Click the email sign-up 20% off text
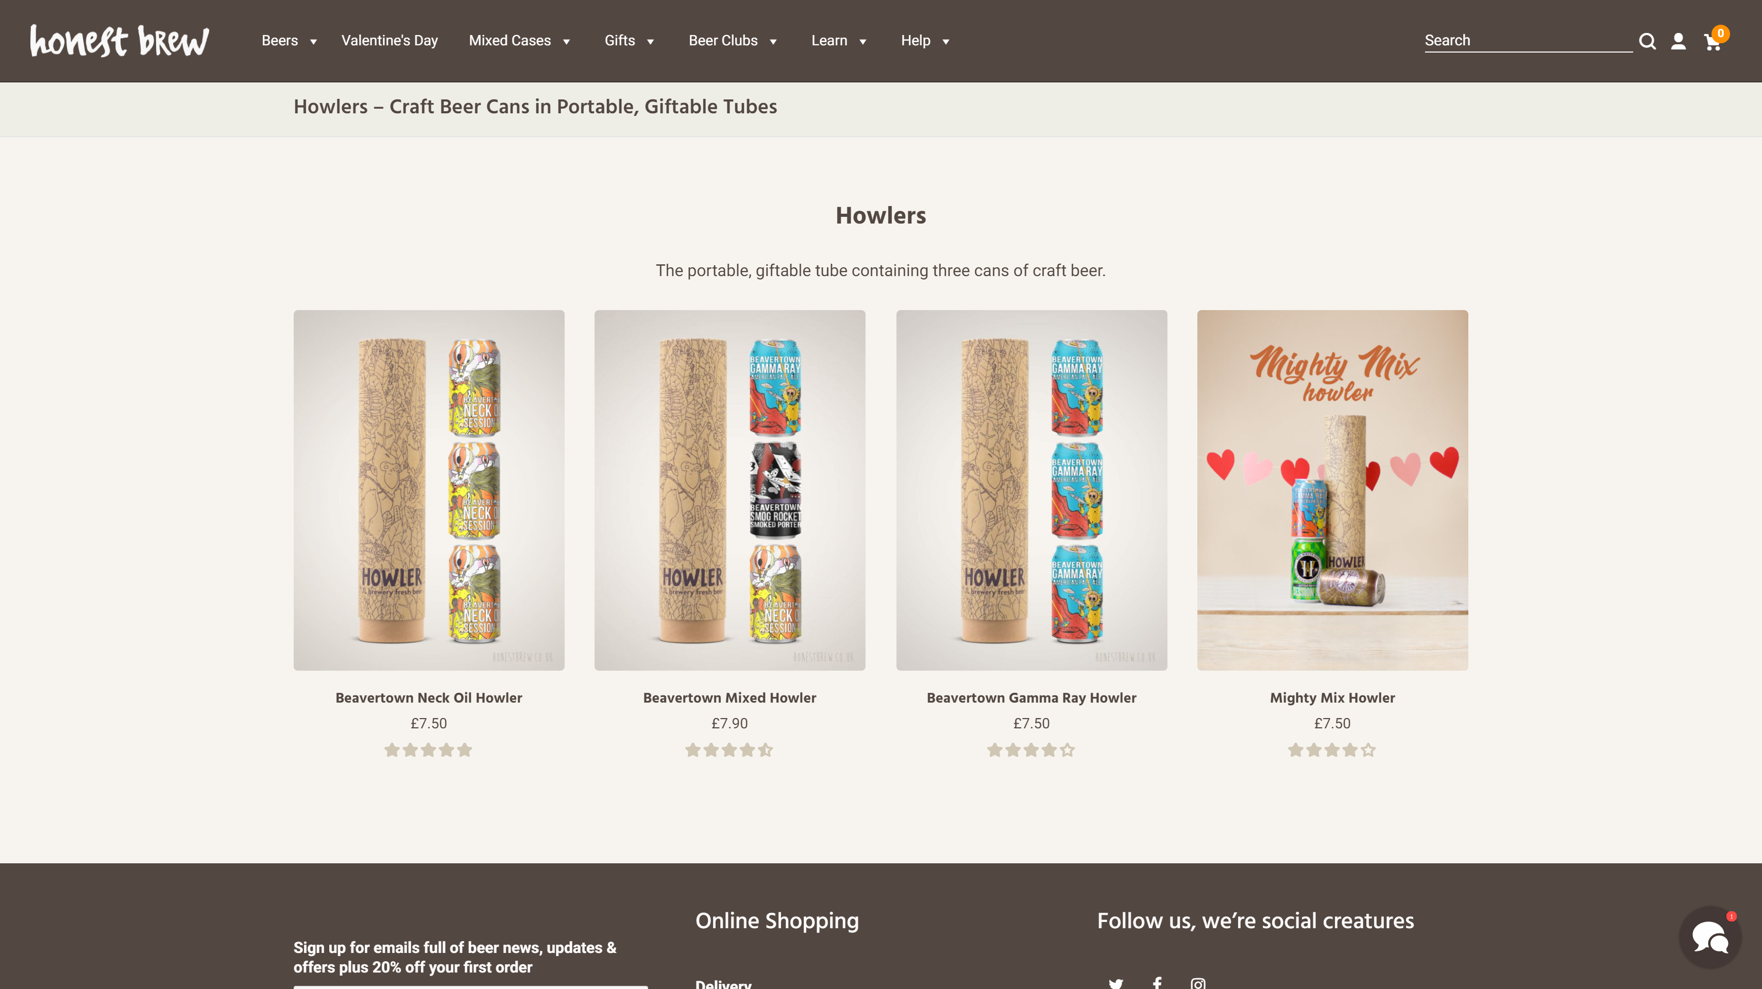1762x989 pixels. [455, 957]
